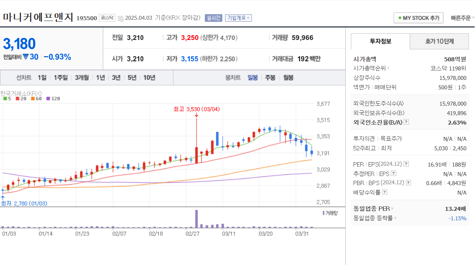
Task: Click the 동일업종 등락률 value -1.15%
Action: (457, 218)
